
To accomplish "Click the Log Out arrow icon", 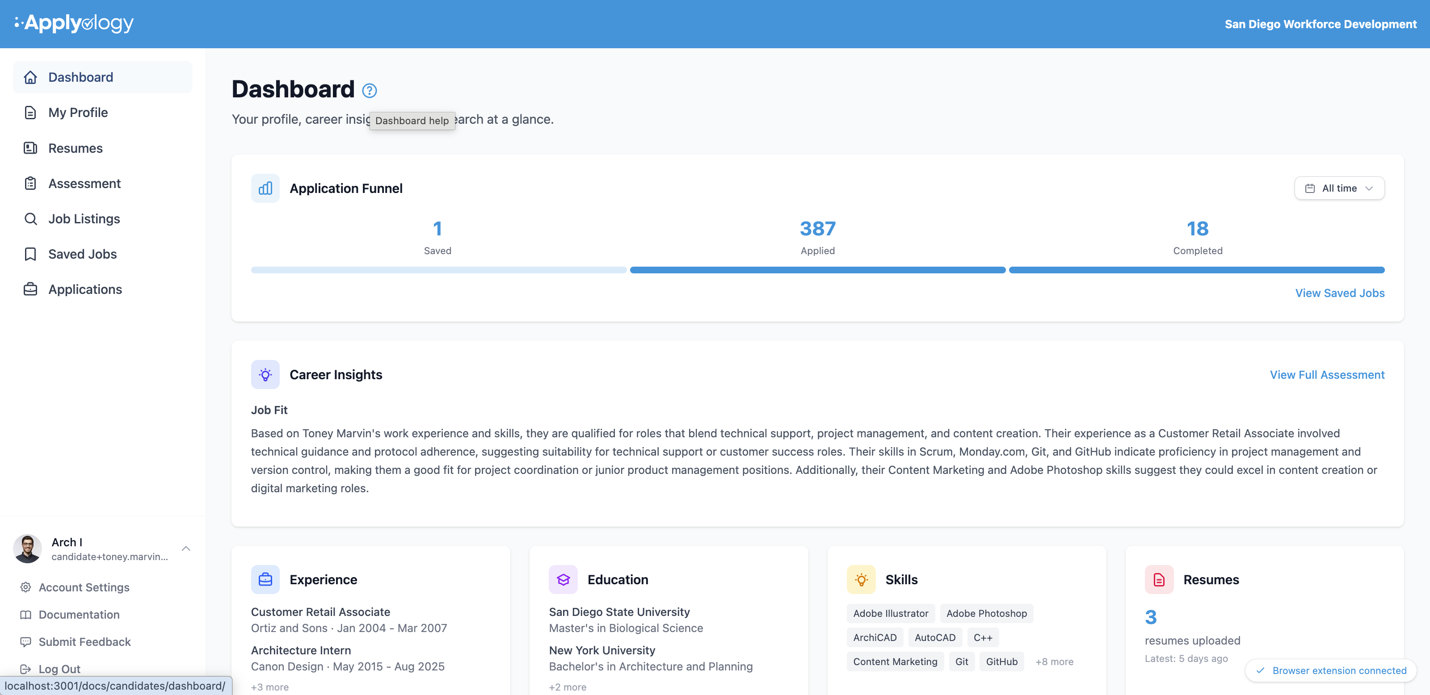I will pyautogui.click(x=25, y=668).
